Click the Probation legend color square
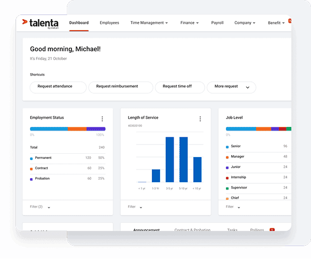Image resolution: width=311 pixels, height=259 pixels. [x=31, y=179]
